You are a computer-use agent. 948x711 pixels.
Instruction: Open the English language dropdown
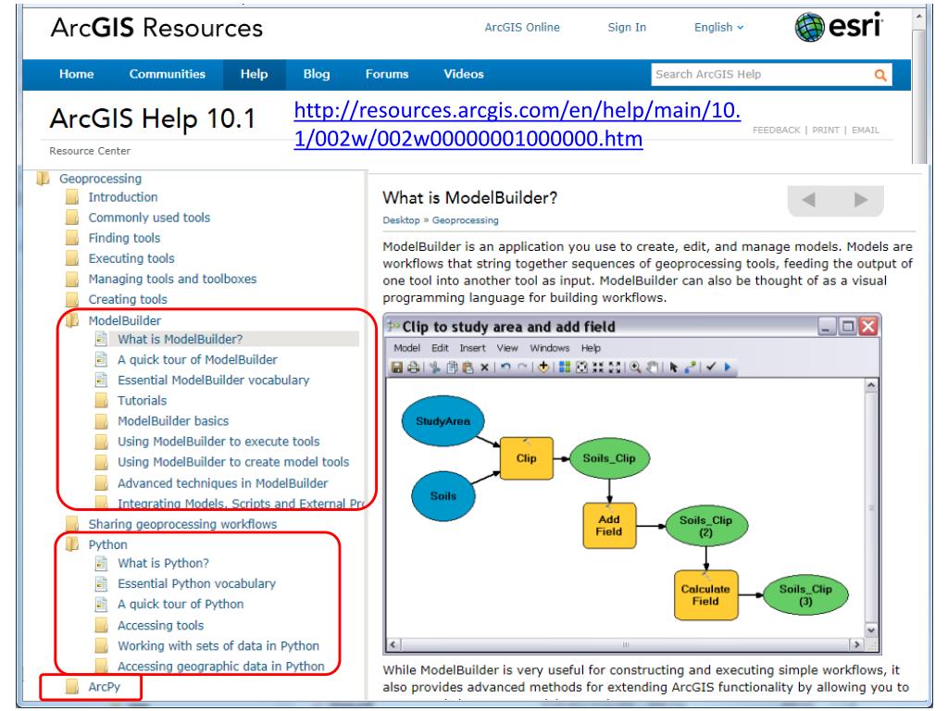[x=718, y=27]
